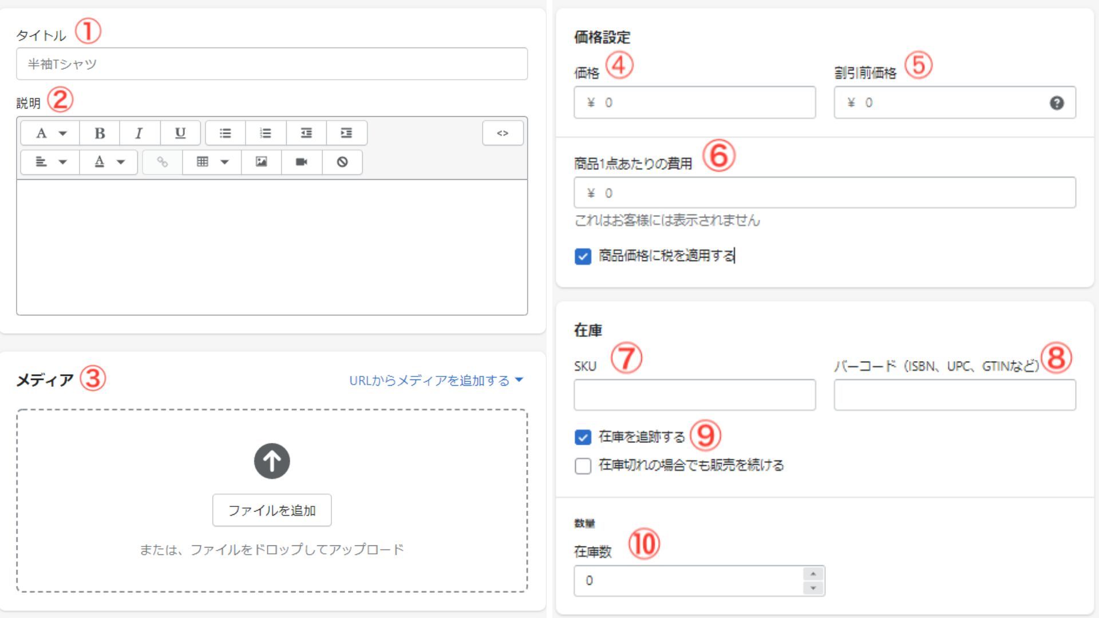The height and width of the screenshot is (618, 1099).
Task: Click the 商品1点あたりの費用 input field
Action: (x=825, y=193)
